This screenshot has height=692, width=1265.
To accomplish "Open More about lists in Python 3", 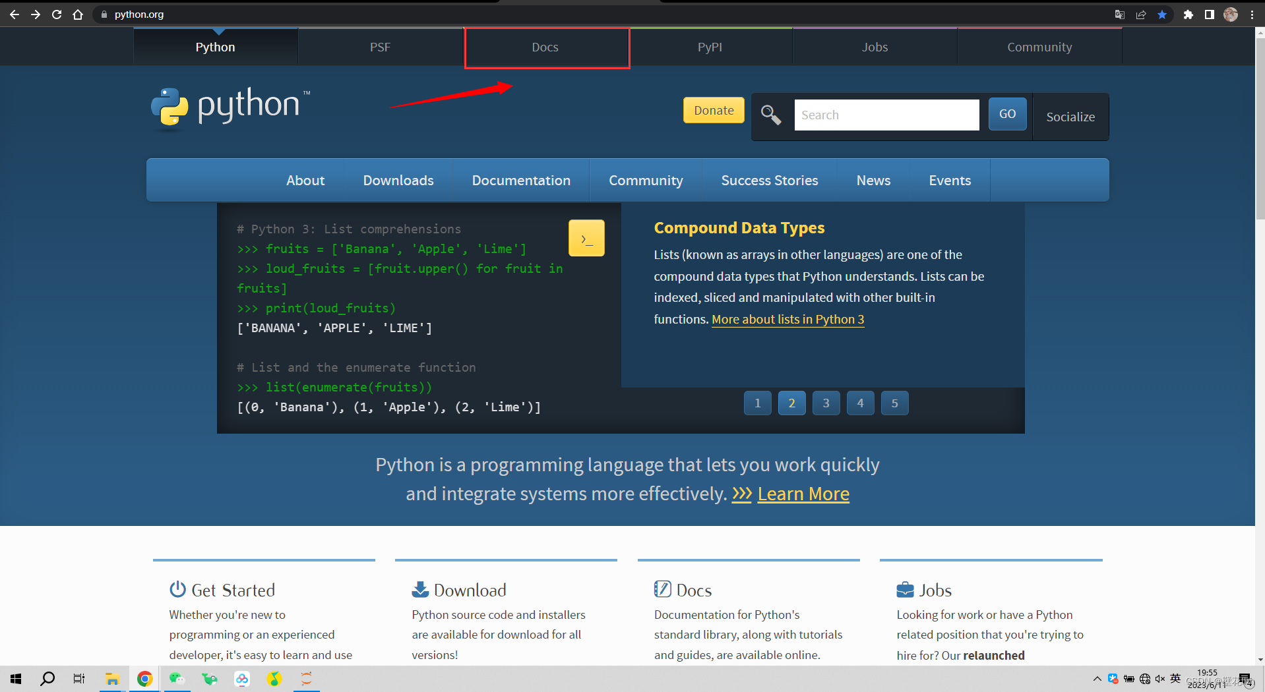I will (787, 319).
